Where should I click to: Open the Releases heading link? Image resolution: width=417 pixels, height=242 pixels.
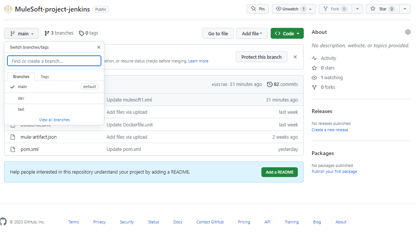pos(322,111)
